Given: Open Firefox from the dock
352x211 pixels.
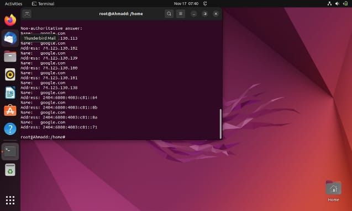Looking at the screenshot, I should click(10, 20).
